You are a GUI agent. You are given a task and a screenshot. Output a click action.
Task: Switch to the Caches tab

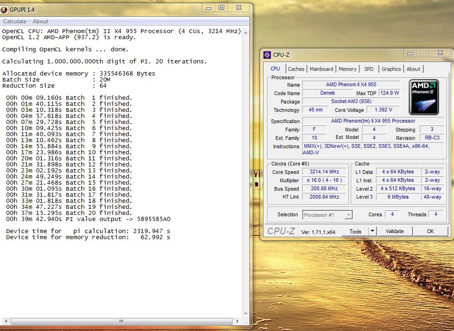click(296, 69)
